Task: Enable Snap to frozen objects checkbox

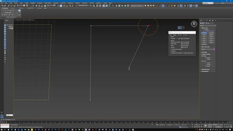Action: (171, 49)
